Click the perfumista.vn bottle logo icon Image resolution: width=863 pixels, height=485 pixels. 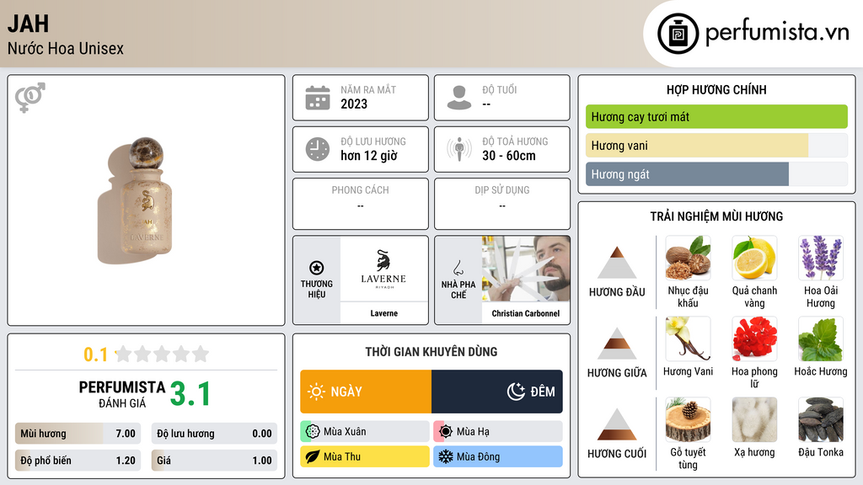click(x=678, y=34)
